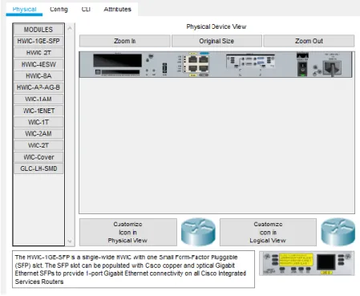Click the four Ethernet ports on router
Screen dimensions: 360x296
198,63
